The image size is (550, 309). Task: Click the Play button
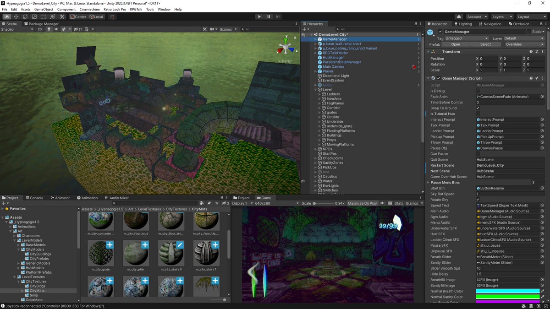(x=259, y=16)
